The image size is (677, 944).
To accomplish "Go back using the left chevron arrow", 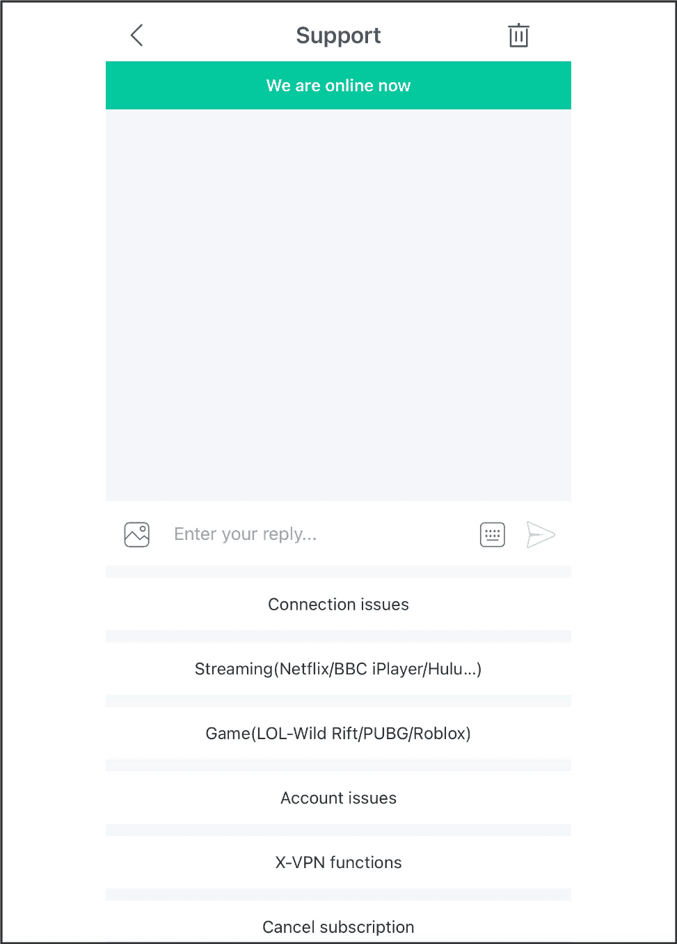I will click(137, 36).
